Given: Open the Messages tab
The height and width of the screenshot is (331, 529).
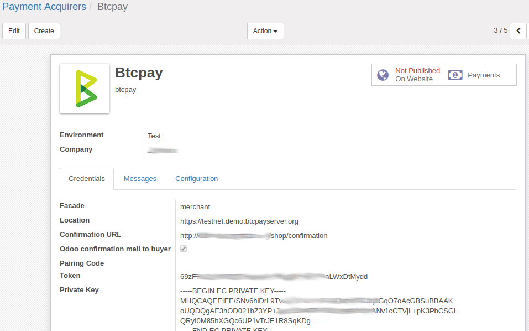Looking at the screenshot, I should [x=140, y=179].
